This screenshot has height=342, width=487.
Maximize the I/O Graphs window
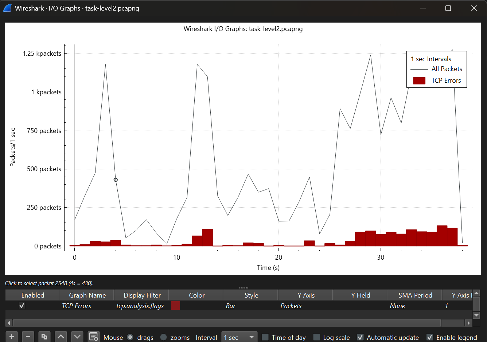coord(448,8)
